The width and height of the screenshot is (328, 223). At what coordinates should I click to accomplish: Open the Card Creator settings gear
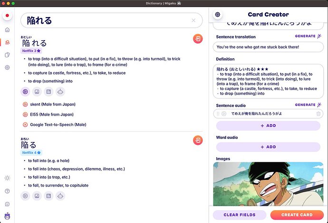pos(218,15)
